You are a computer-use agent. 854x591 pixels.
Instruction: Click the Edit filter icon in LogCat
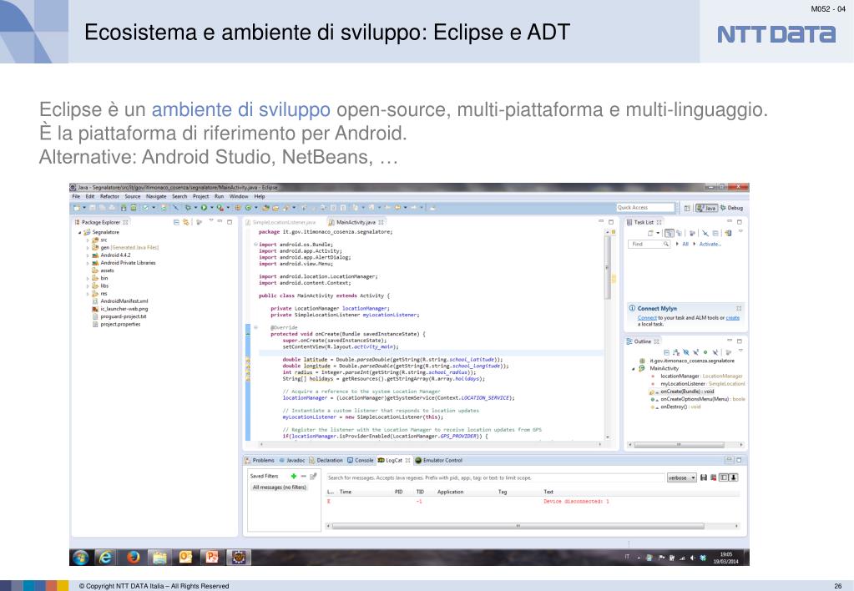[x=313, y=476]
